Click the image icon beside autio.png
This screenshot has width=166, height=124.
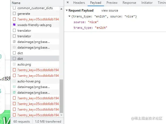14,64
